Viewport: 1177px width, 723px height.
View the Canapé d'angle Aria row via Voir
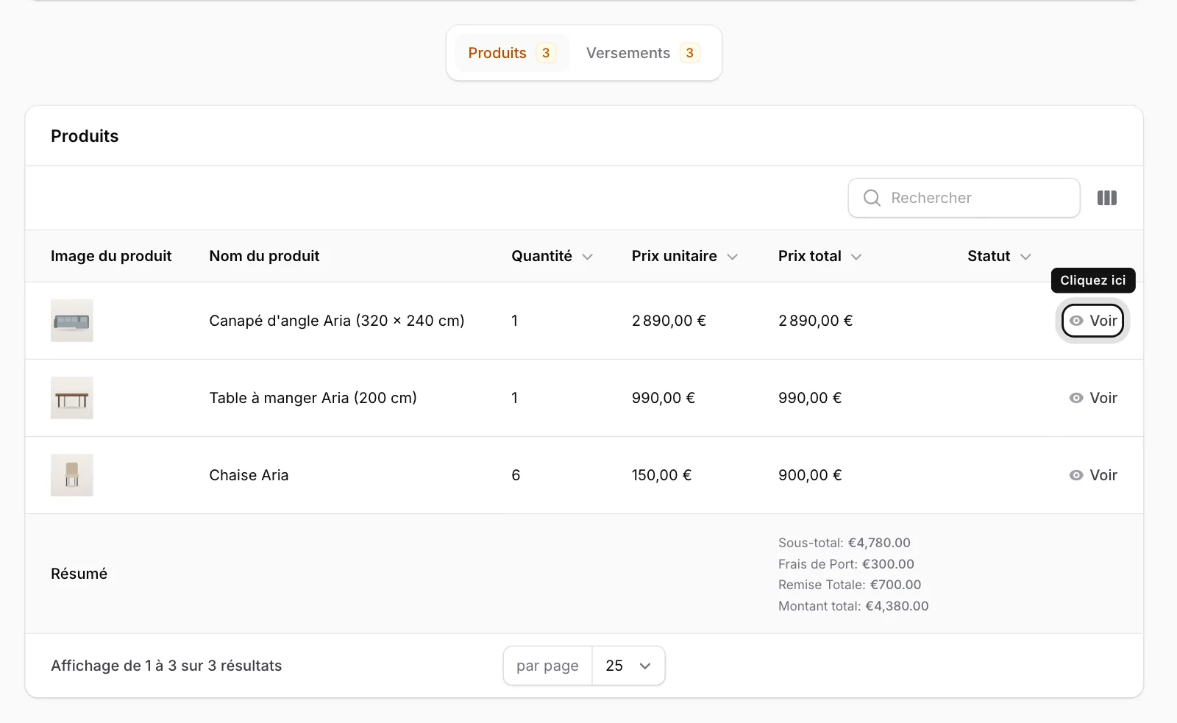[x=1093, y=321]
